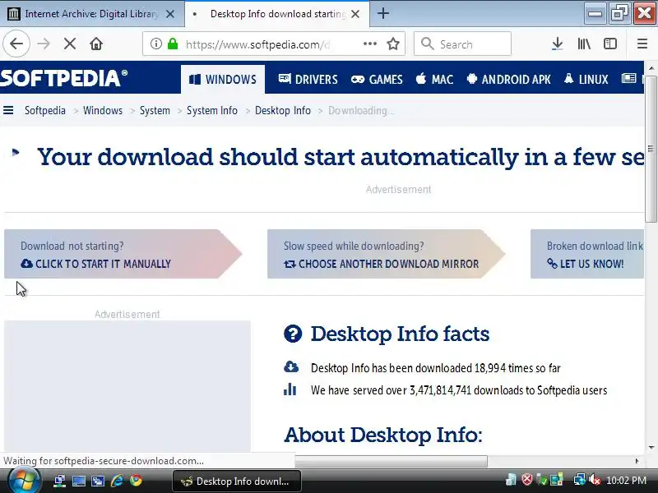Select the Desktop Info downl... taskbar button

237,481
